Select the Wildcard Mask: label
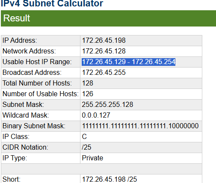 (26, 115)
